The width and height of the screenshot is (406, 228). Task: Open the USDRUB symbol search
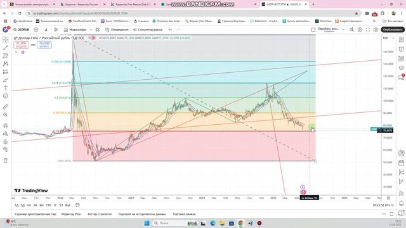point(21,30)
